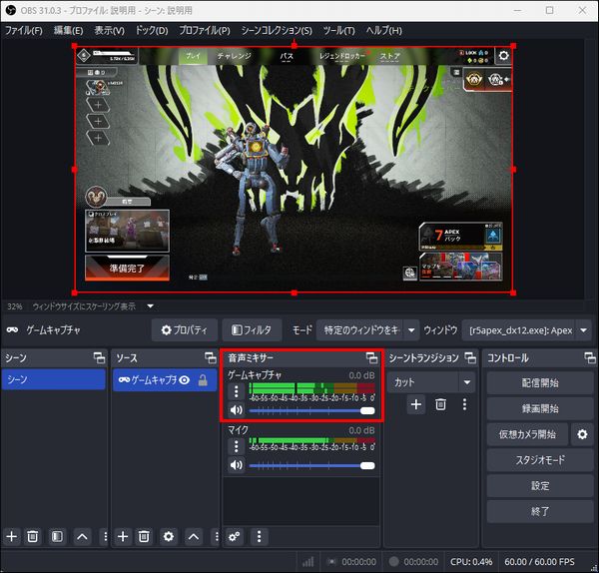Image resolution: width=599 pixels, height=573 pixels.
Task: Remove selected source with trash icon
Action: (144, 537)
